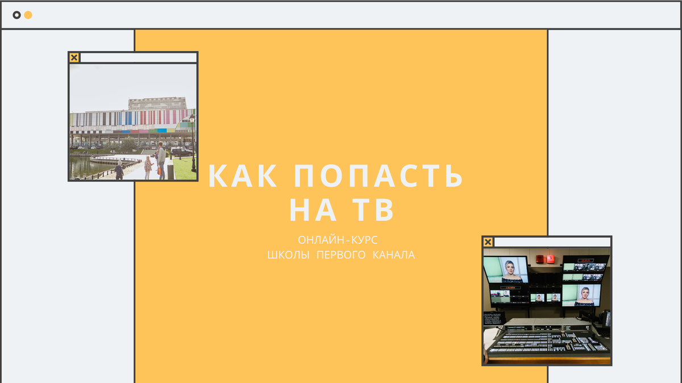Click the heading text "КАК ПОПАСТЬ"
The width and height of the screenshot is (682, 383).
click(336, 176)
